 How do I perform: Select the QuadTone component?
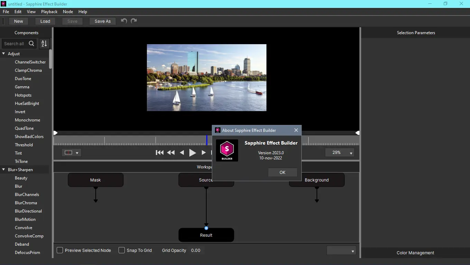[x=24, y=128]
